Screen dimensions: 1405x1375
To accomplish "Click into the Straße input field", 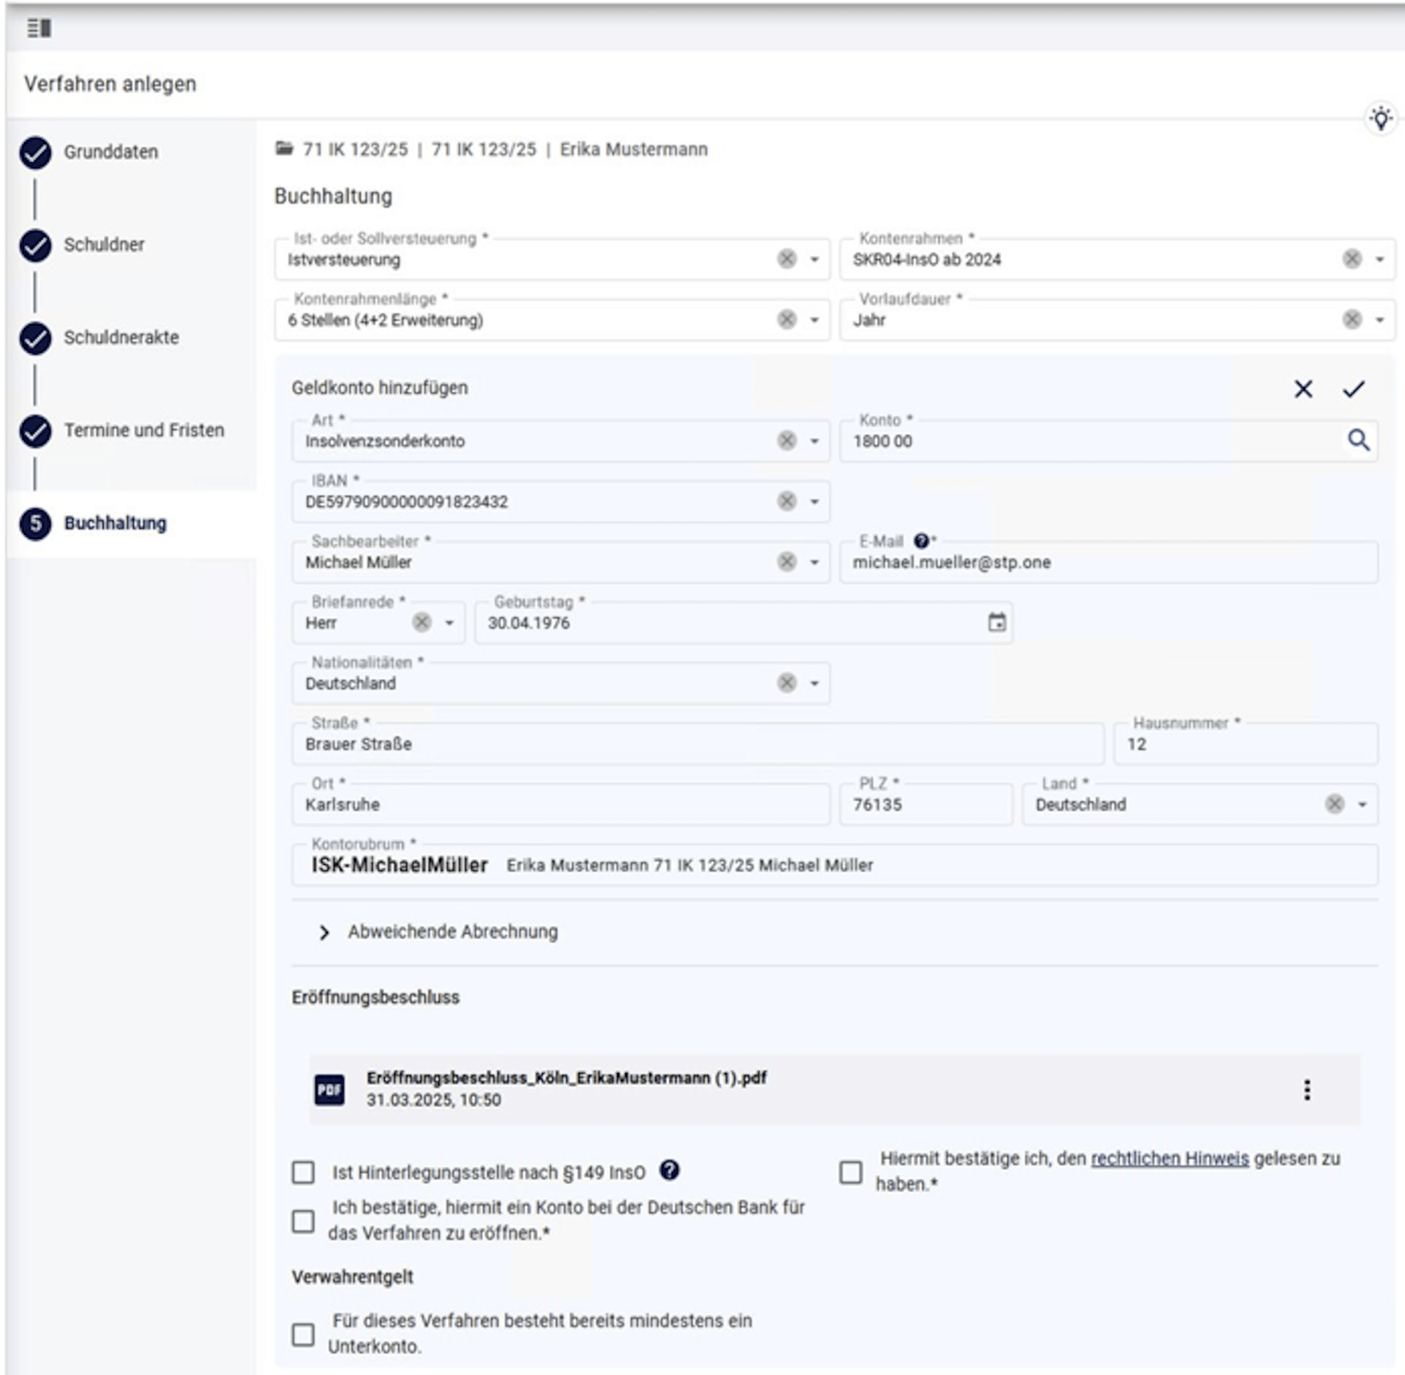I will (x=695, y=744).
